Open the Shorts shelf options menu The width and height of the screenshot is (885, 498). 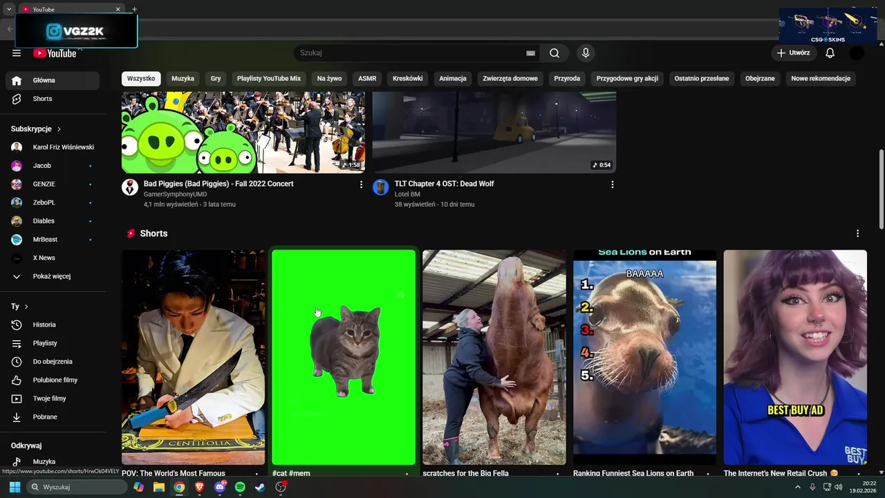coord(857,234)
